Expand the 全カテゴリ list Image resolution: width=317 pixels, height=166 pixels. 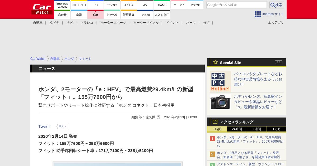pos(276,22)
